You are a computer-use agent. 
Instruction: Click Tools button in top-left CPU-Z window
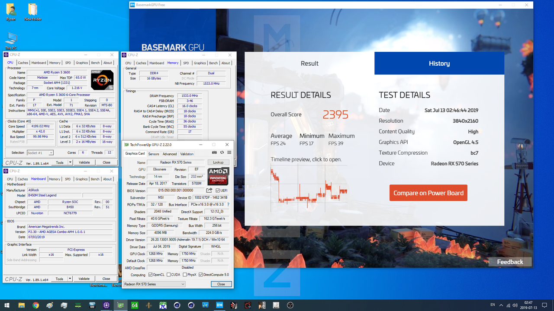pos(59,162)
